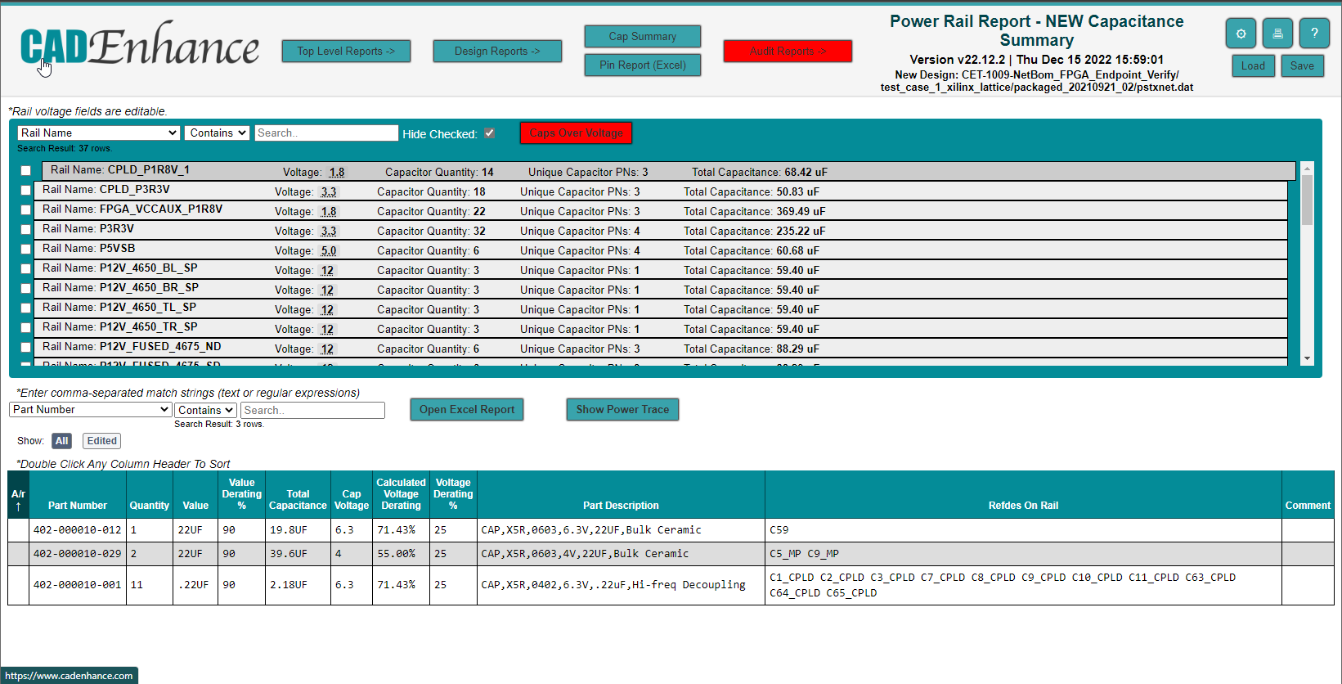This screenshot has width=1342, height=684.
Task: Edit the CPLD_P3R3V voltage value 3.3
Action: [x=329, y=191]
